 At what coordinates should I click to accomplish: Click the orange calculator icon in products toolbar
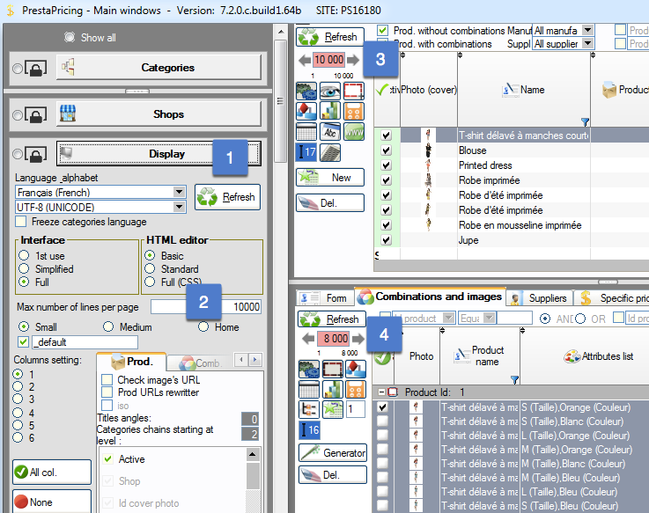pos(354,111)
